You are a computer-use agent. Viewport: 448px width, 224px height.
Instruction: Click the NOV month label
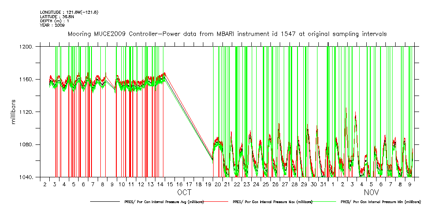[372, 193]
